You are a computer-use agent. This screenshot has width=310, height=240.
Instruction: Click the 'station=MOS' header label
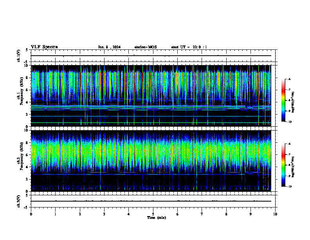click(146, 47)
